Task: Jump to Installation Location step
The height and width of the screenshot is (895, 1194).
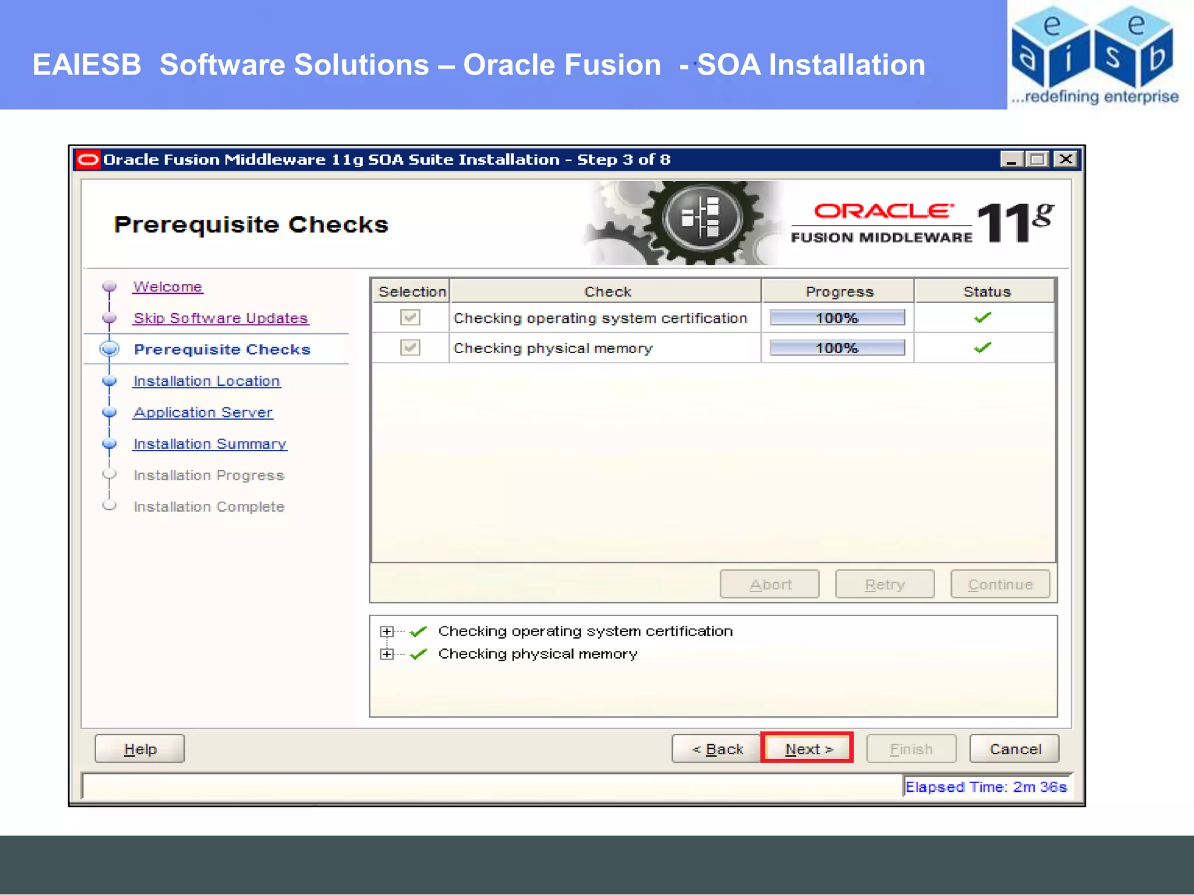Action: point(206,381)
